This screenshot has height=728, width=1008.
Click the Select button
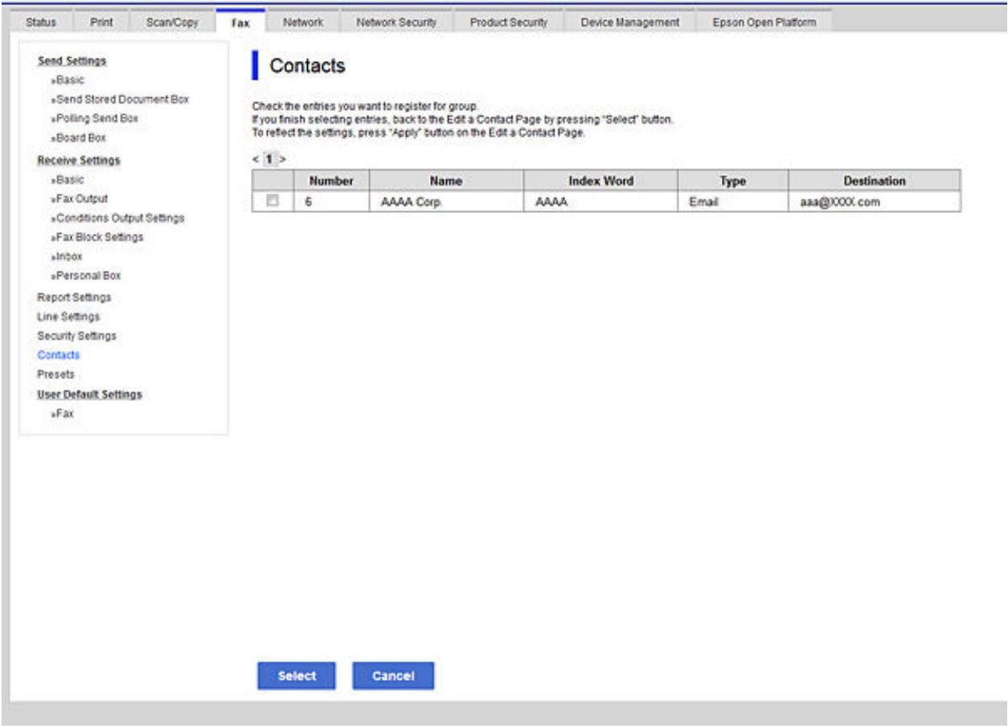(297, 676)
